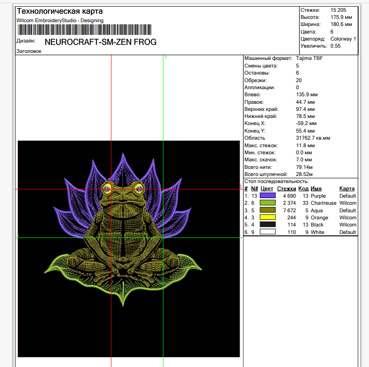Screen dimensions: 369x367
Task: Choose the White thread color swatch
Action: pos(267,232)
